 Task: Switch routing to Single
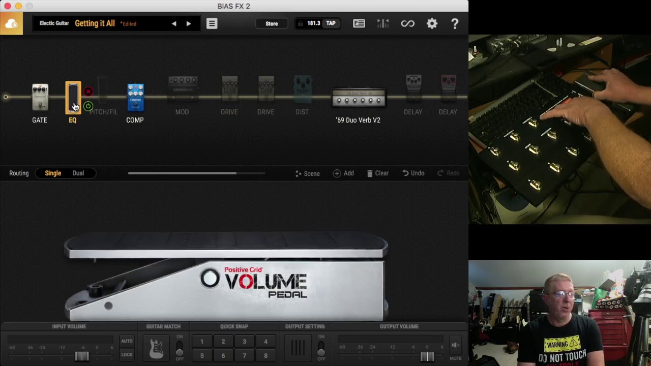coord(53,173)
